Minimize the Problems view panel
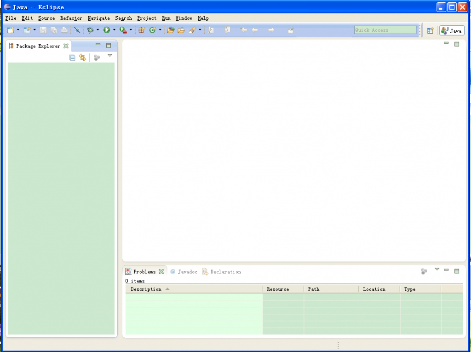The width and height of the screenshot is (471, 352). click(x=446, y=270)
